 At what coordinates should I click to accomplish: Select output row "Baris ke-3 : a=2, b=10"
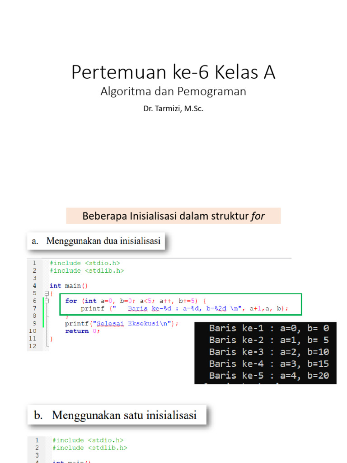tap(269, 352)
